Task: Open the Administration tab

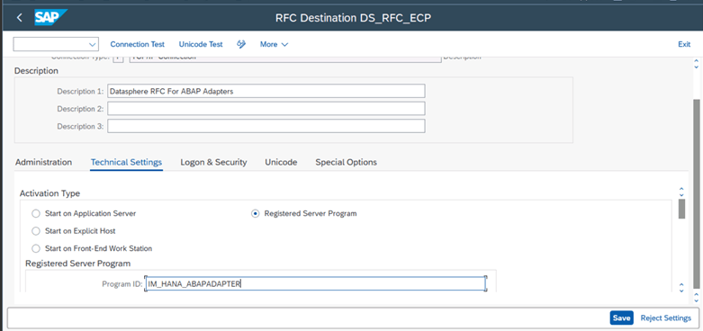Action: 43,162
